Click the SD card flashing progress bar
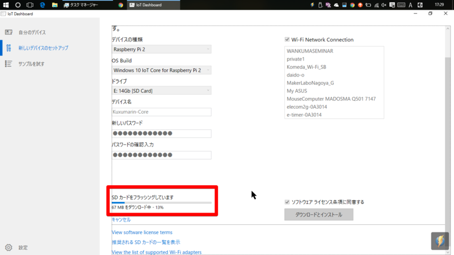This screenshot has height=255, width=454. (162, 203)
